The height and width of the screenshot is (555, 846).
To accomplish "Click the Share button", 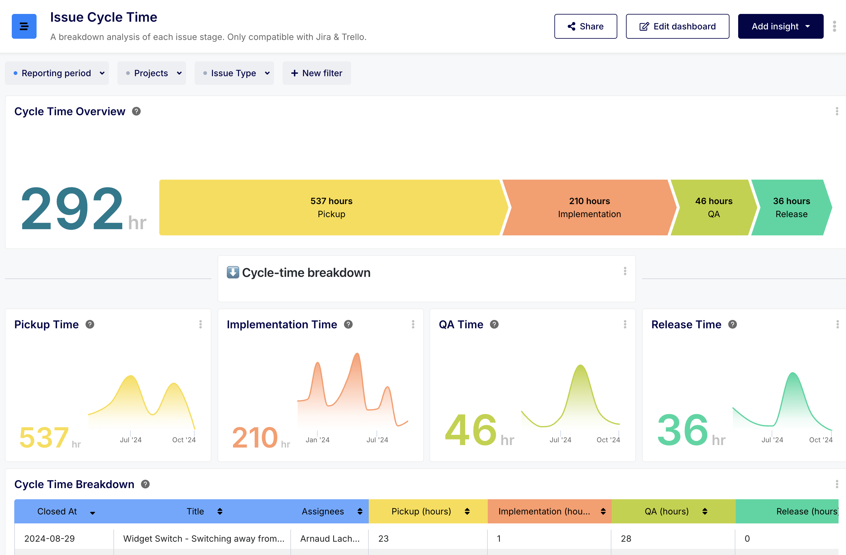I will 585,26.
